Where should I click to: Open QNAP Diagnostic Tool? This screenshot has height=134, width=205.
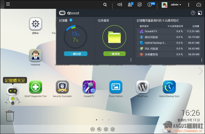click(36, 87)
